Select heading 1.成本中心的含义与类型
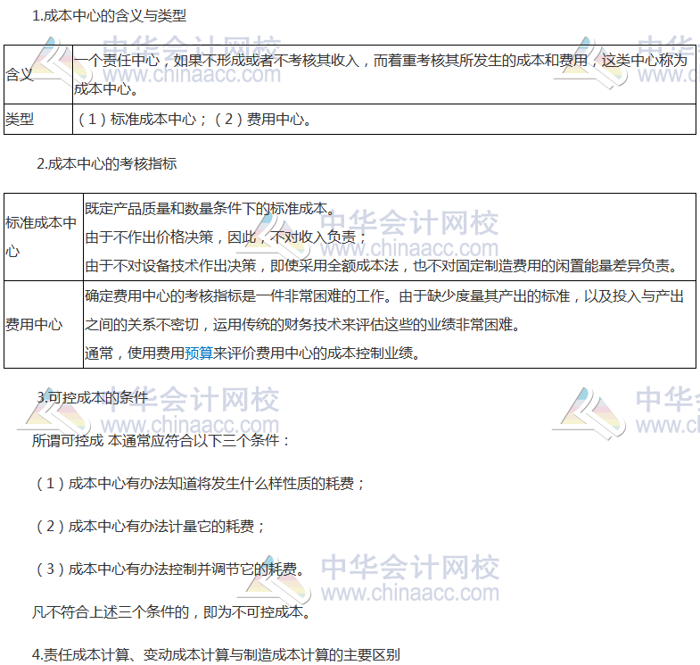The width and height of the screenshot is (700, 665). [110, 16]
